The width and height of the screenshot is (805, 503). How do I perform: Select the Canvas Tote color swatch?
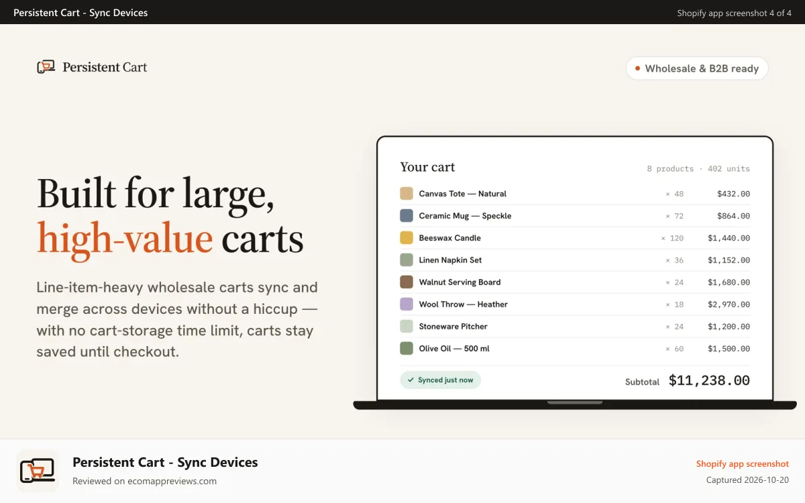click(407, 194)
